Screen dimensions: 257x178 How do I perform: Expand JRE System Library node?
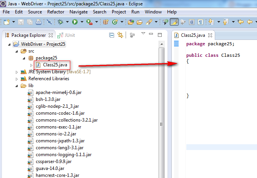click(x=17, y=72)
